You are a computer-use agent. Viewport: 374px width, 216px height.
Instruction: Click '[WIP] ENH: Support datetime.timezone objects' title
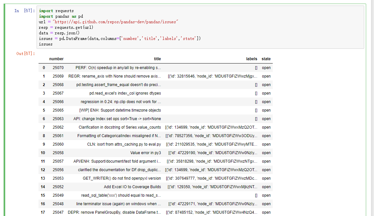(120, 110)
